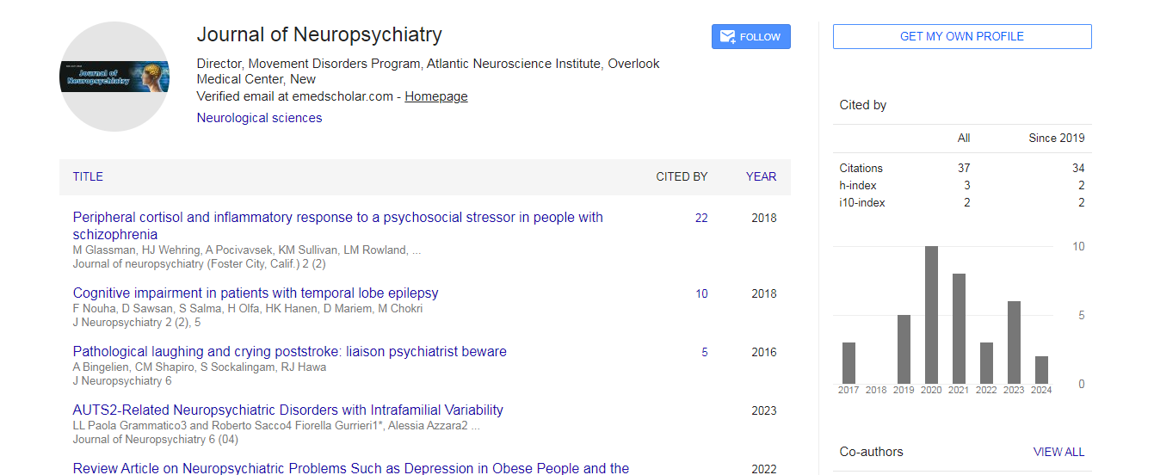This screenshot has width=1154, height=475.
Task: Select the Neurological sciences topic link
Action: click(259, 118)
